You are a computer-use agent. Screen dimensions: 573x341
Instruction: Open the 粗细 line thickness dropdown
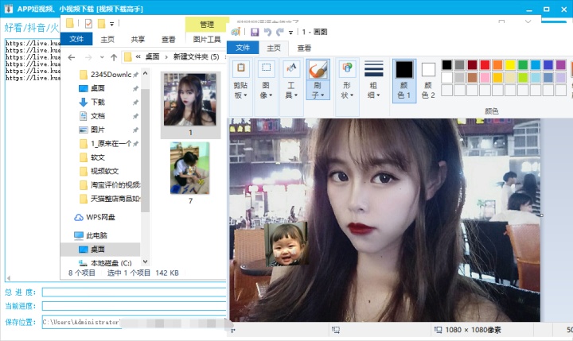pos(373,80)
